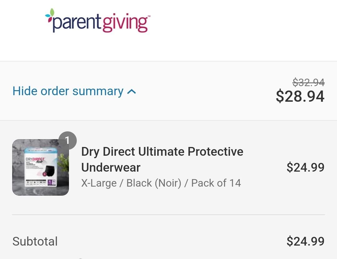Click the product package in thumbnail image
This screenshot has height=259, width=337.
41,167
